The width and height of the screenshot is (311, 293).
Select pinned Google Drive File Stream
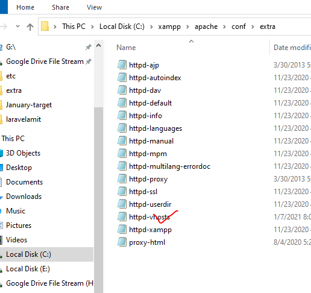pyautogui.click(x=45, y=61)
